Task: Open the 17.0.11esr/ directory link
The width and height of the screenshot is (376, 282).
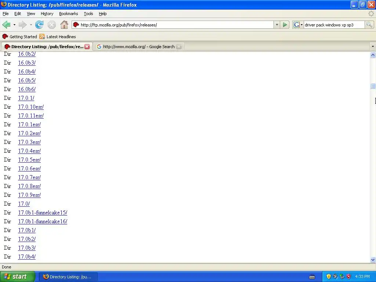Action: (x=31, y=116)
